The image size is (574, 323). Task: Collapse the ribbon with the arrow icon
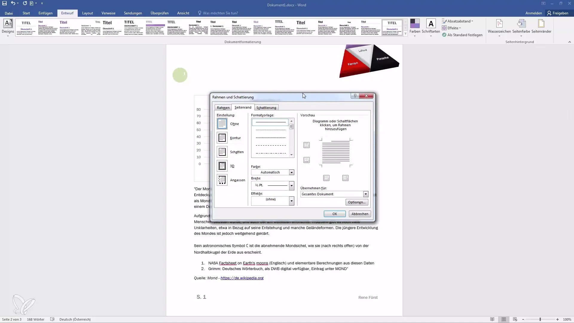point(570,42)
